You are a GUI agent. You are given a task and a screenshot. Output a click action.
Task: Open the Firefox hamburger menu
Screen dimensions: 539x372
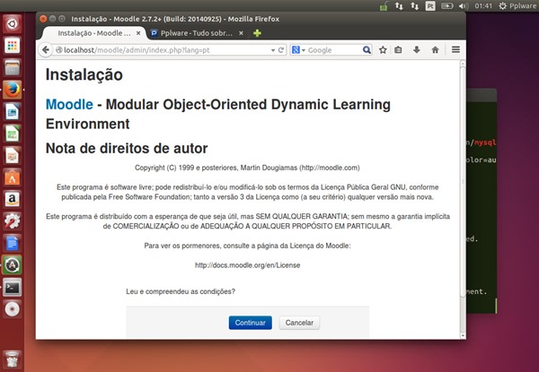pyautogui.click(x=455, y=50)
